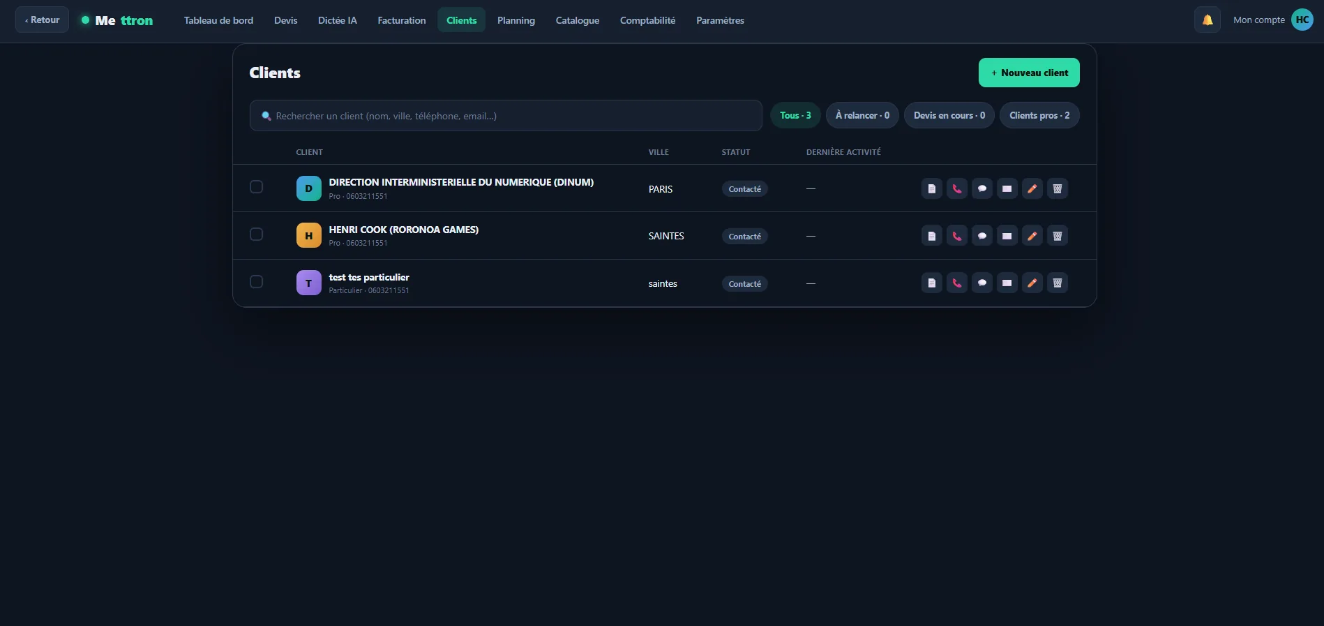
Task: Click the T avatar for test tes particulier
Action: (308, 283)
